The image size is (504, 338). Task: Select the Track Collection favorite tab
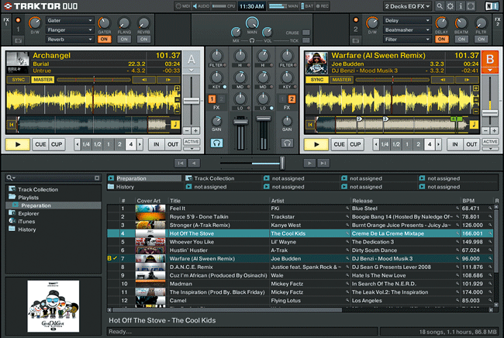(x=214, y=178)
